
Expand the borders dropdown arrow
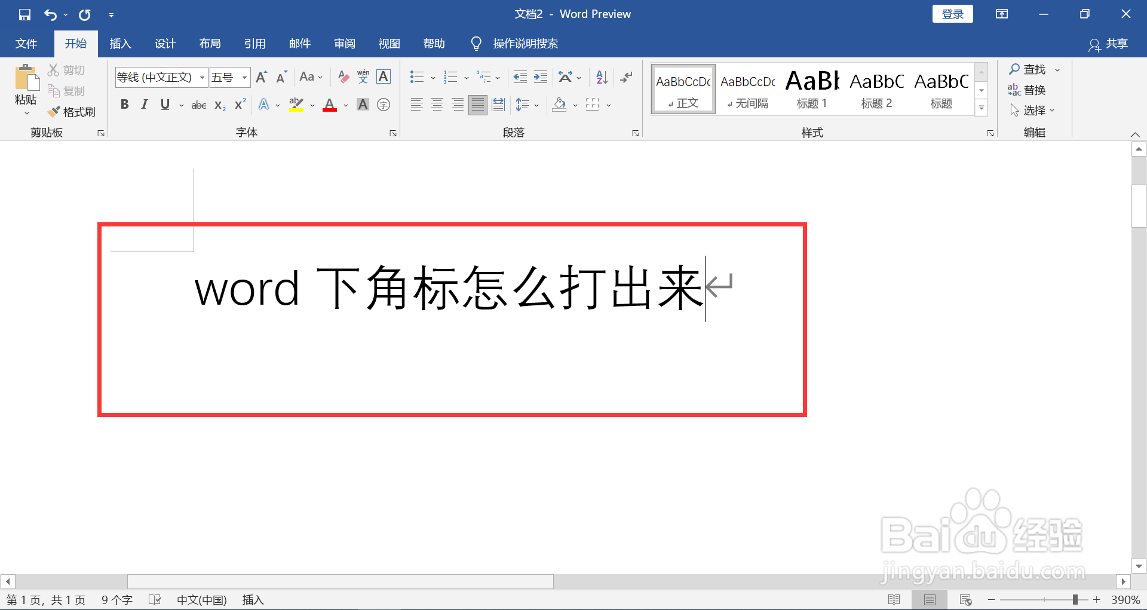click(x=609, y=106)
